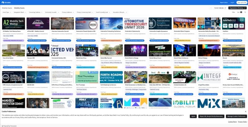Click the Sign up for free button
This screenshot has height=127, width=248.
(242, 2)
